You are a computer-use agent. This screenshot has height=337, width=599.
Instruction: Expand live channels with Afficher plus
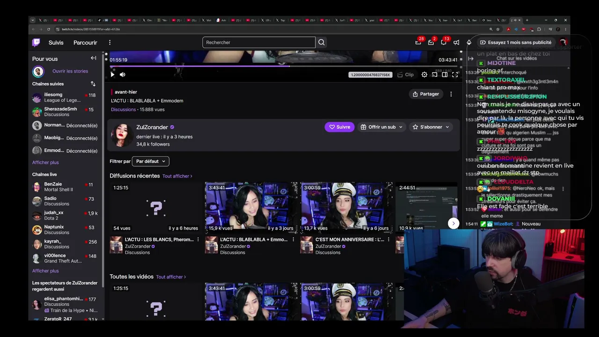click(x=45, y=271)
